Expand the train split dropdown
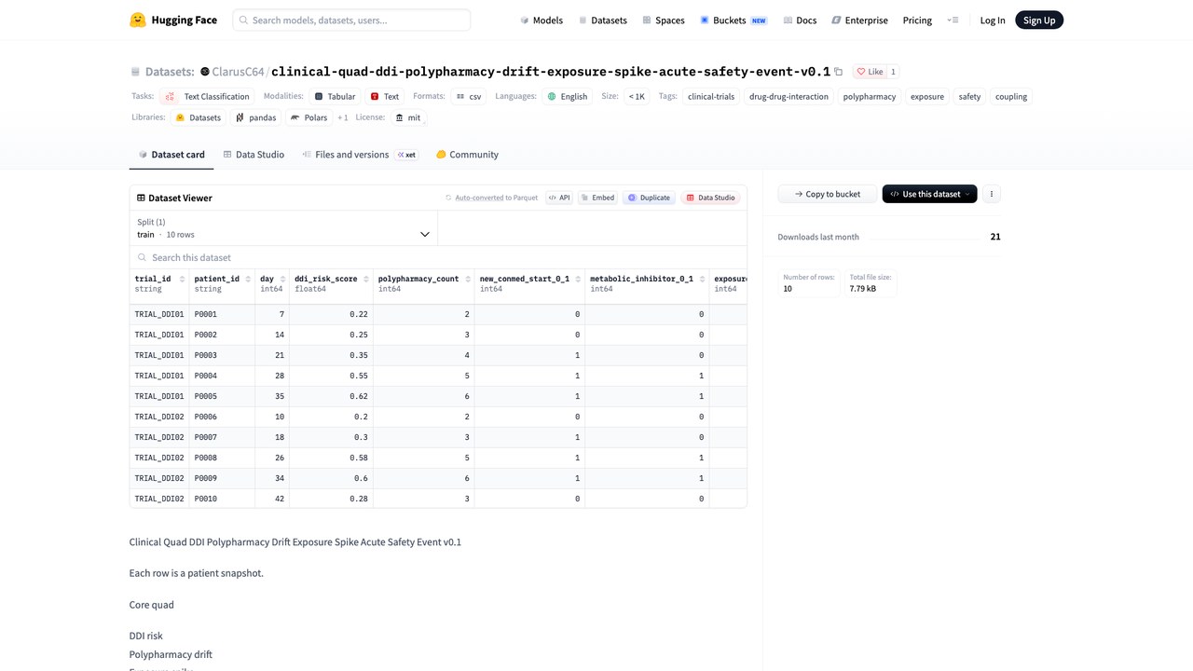Viewport: 1193px width, 671px height. click(283, 228)
